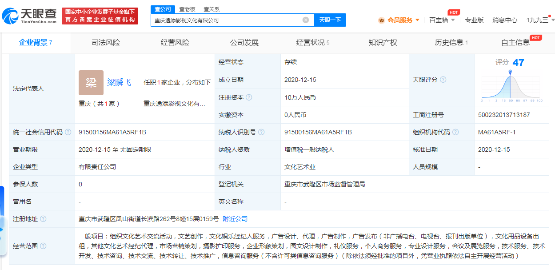555x270 pixels.
Task: Click the help icon next to 经营范围
Action: point(43,246)
